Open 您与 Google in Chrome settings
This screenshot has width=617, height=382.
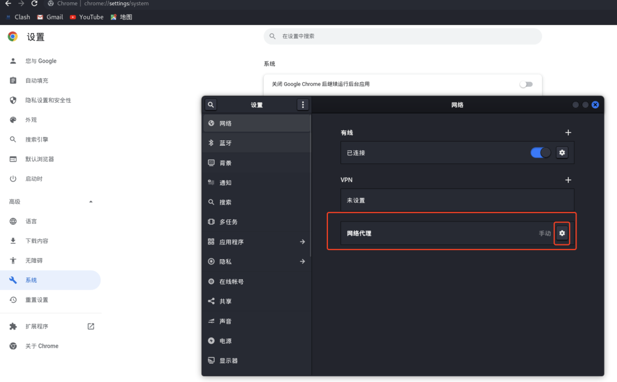click(x=50, y=61)
